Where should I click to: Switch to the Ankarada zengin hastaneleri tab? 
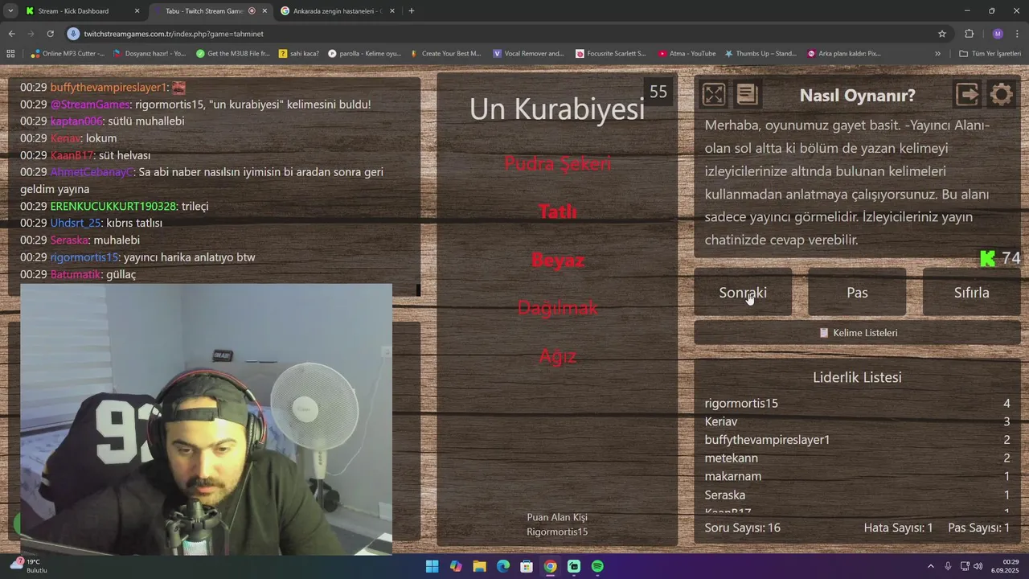[338, 11]
